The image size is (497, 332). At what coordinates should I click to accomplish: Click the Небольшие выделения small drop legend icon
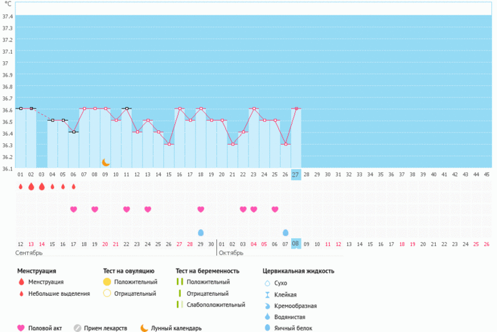click(x=21, y=294)
